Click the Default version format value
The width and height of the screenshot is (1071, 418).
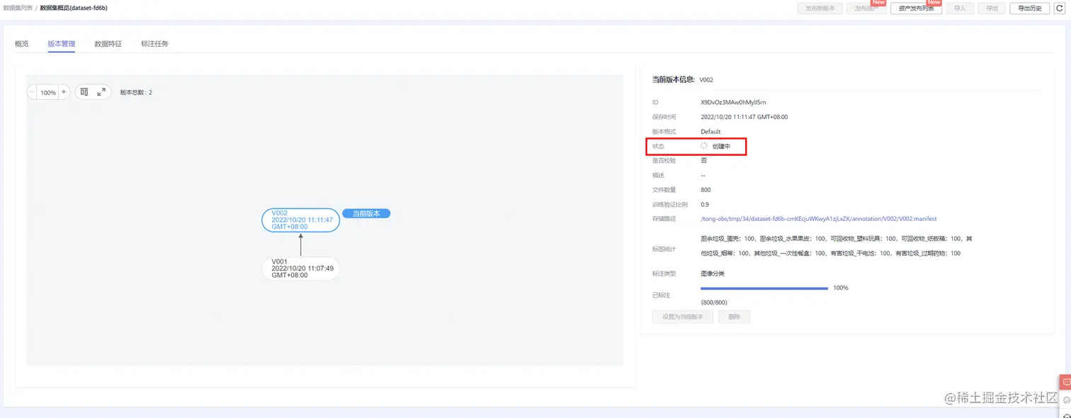[710, 132]
